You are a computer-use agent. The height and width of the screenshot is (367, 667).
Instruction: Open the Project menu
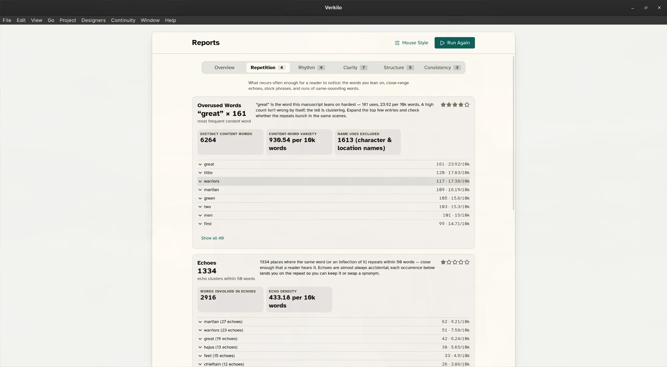click(68, 20)
